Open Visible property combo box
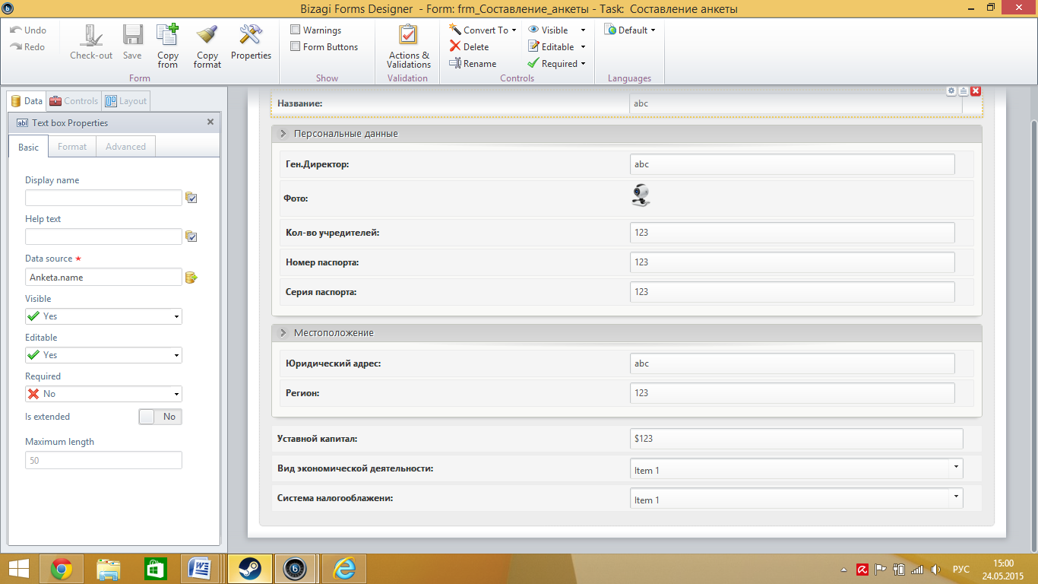Image resolution: width=1038 pixels, height=584 pixels. 103,316
